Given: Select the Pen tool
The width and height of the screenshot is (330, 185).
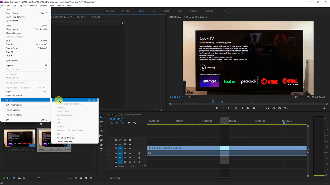Looking at the screenshot, I should (101, 140).
